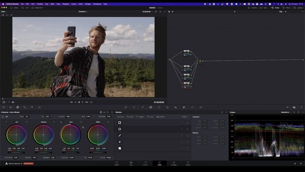The image size is (305, 172).
Task: Click the Polygon button in Window toolbar
Action: click(x=140, y=117)
